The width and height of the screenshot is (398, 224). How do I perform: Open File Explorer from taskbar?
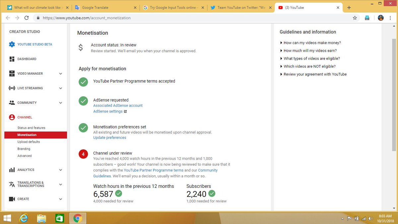point(41,218)
